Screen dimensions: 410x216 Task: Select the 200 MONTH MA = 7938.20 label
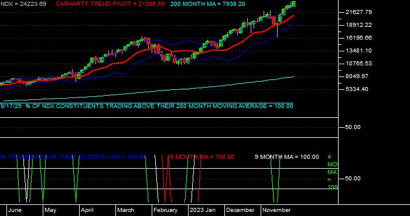(208, 4)
